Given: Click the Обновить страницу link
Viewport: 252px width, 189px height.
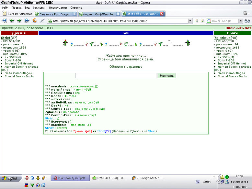Looking at the screenshot, I should pyautogui.click(x=126, y=67).
